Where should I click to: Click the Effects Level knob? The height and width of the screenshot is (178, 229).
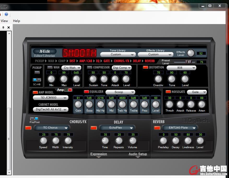pos(191,53)
